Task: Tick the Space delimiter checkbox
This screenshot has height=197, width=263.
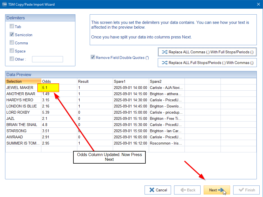Action: coord(12,51)
